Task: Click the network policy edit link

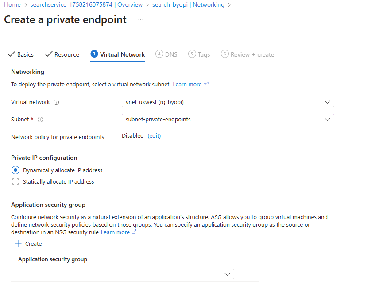Action: (x=154, y=136)
